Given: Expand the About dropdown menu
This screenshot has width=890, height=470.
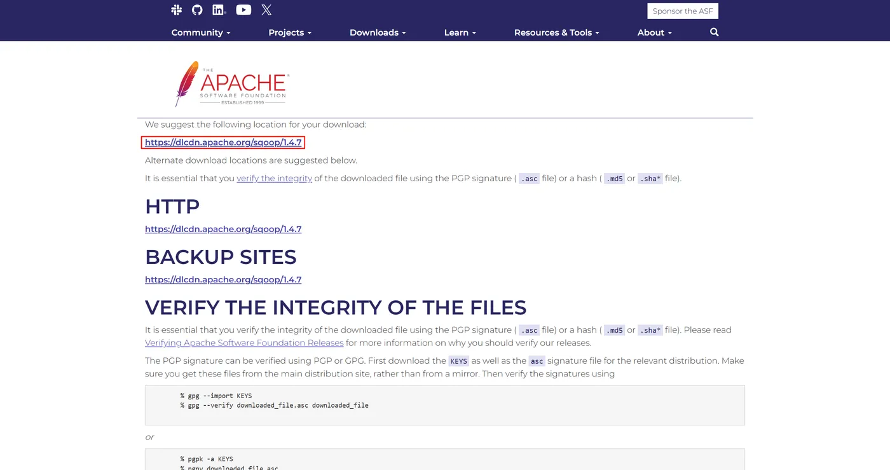Looking at the screenshot, I should click(x=655, y=32).
